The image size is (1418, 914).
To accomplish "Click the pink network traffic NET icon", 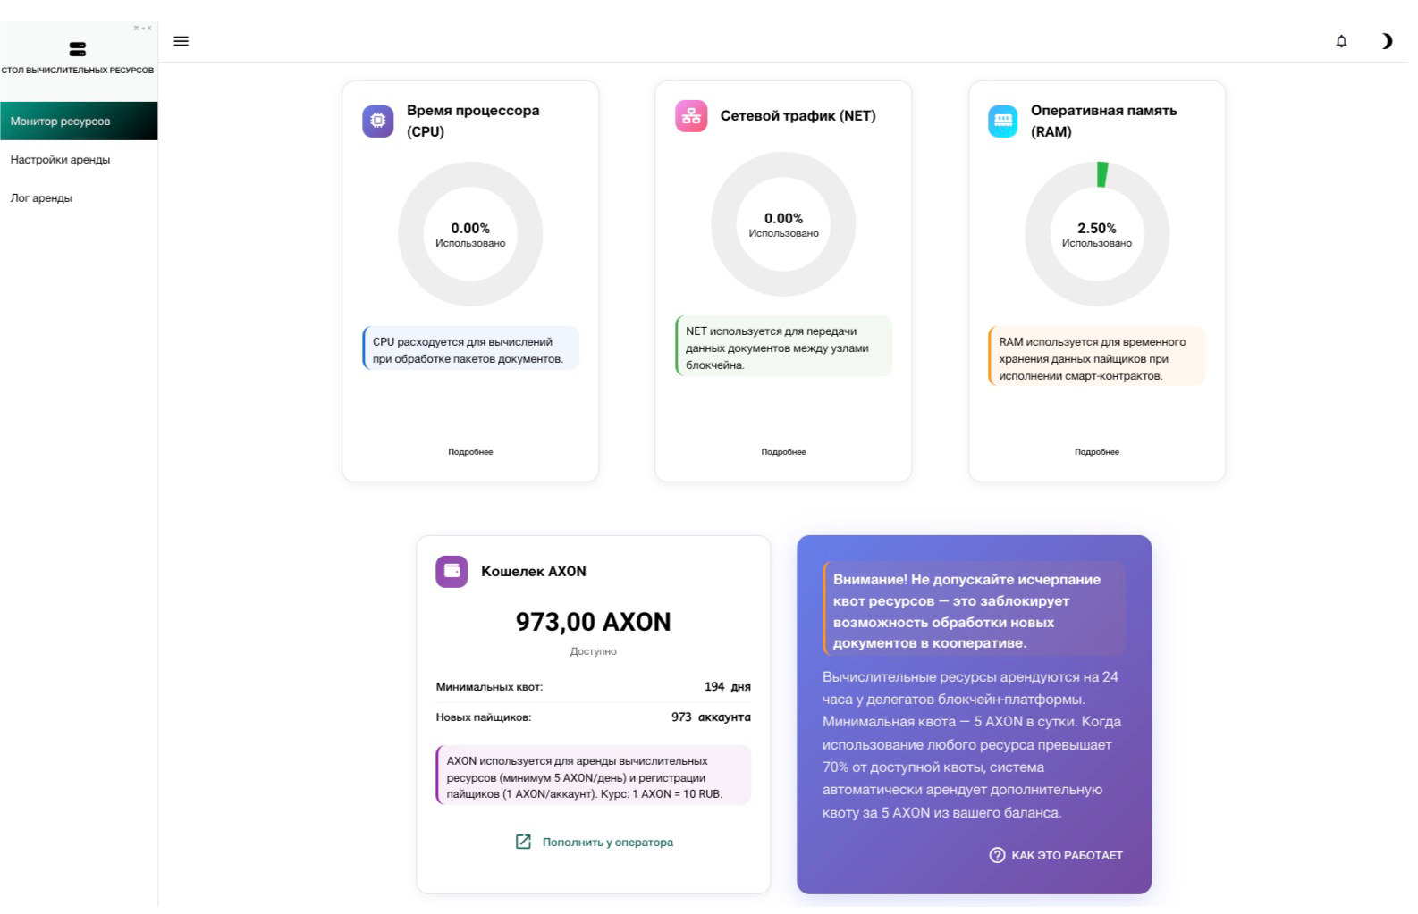I will pyautogui.click(x=691, y=116).
